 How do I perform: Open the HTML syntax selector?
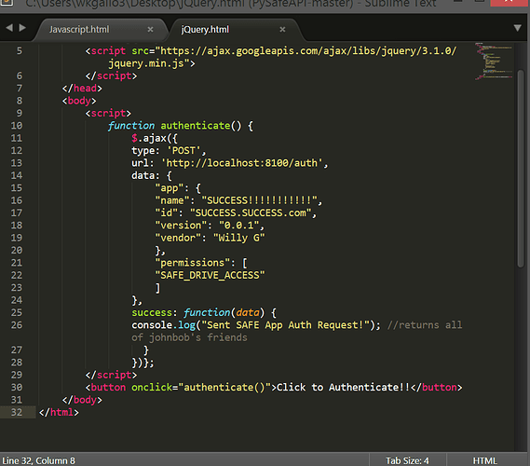(484, 460)
